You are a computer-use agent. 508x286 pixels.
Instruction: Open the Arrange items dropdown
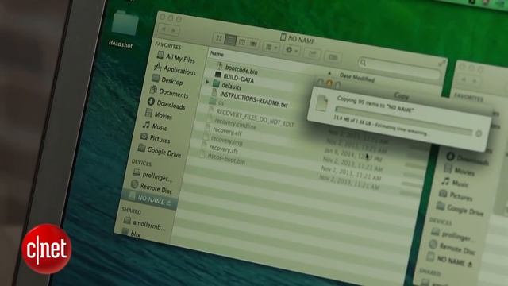tap(271, 48)
